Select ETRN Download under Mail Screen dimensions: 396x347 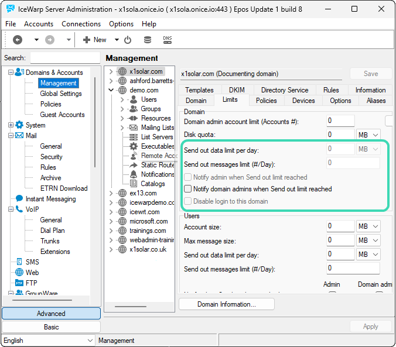coord(64,188)
